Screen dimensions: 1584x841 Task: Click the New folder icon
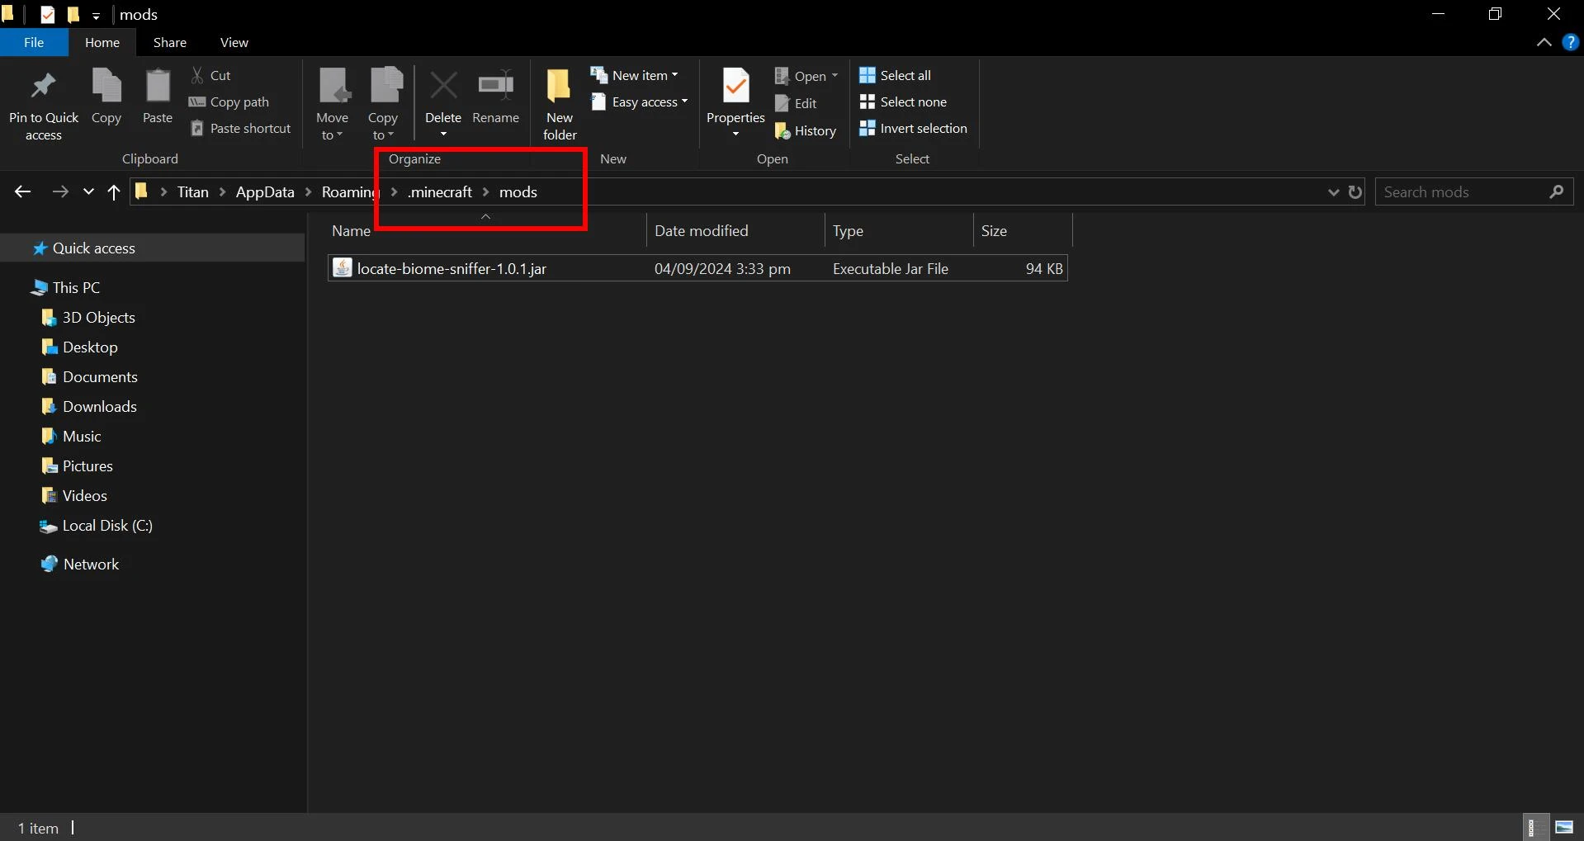coord(559,87)
